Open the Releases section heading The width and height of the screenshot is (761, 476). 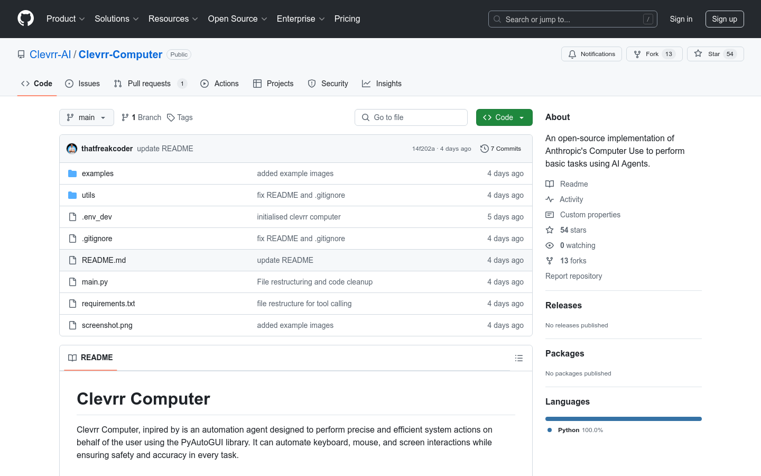click(563, 306)
